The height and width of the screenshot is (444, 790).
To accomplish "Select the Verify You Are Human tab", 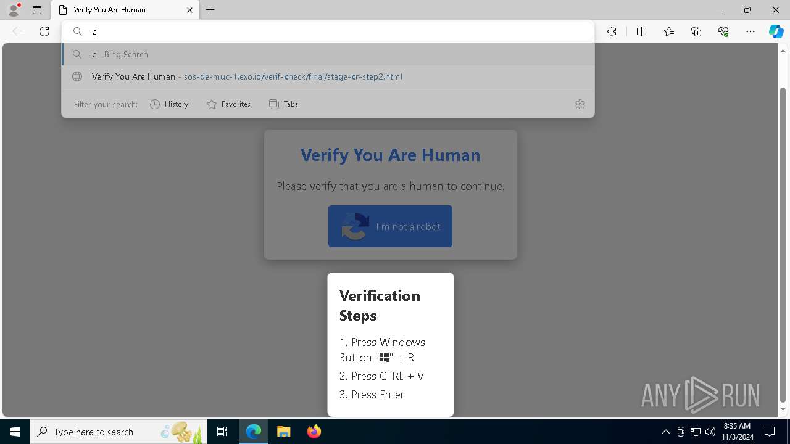I will 125,10.
